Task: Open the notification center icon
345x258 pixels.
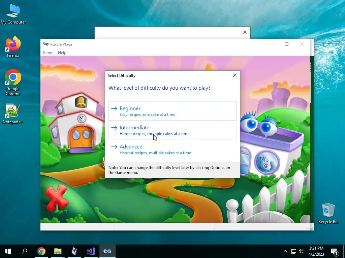Action: pos(334,251)
